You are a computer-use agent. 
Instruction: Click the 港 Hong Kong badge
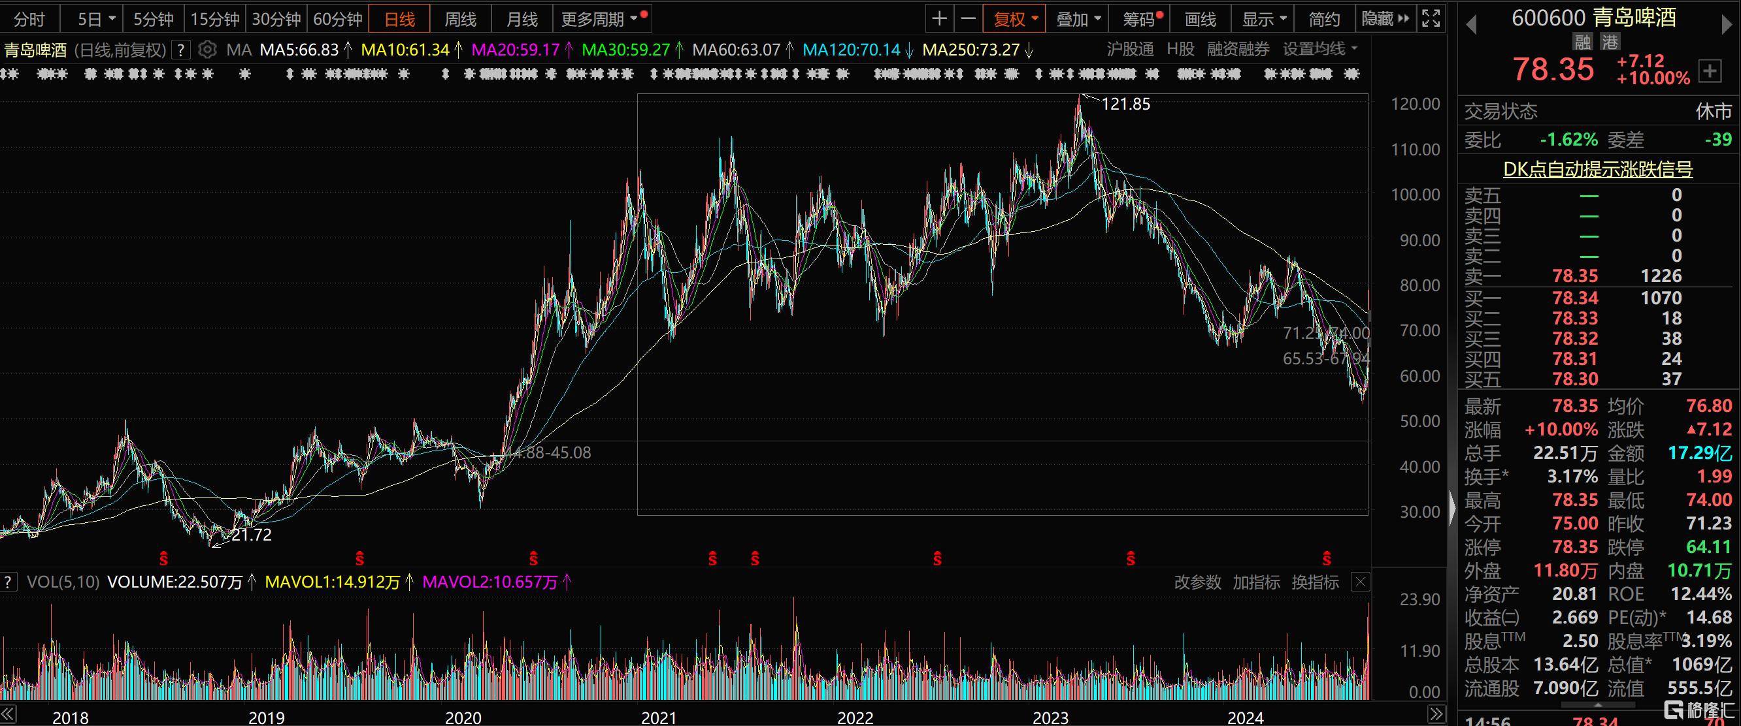click(x=1610, y=42)
